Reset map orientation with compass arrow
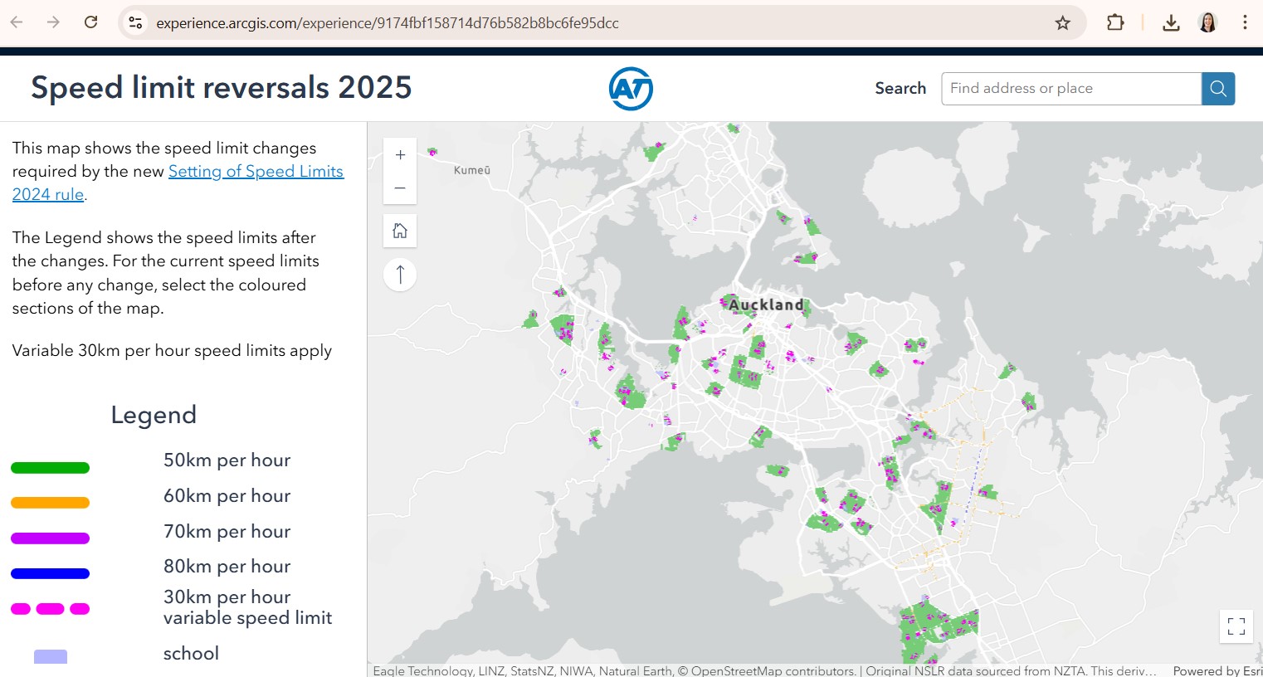The width and height of the screenshot is (1263, 677). tap(400, 275)
